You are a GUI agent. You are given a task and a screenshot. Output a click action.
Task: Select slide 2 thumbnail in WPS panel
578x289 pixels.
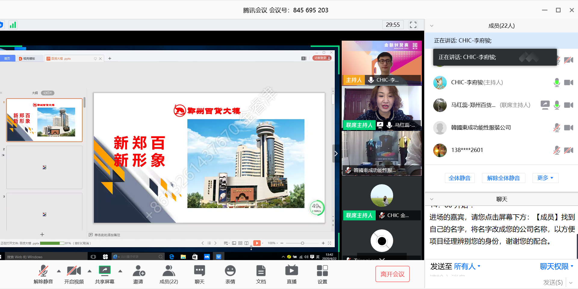(x=45, y=167)
